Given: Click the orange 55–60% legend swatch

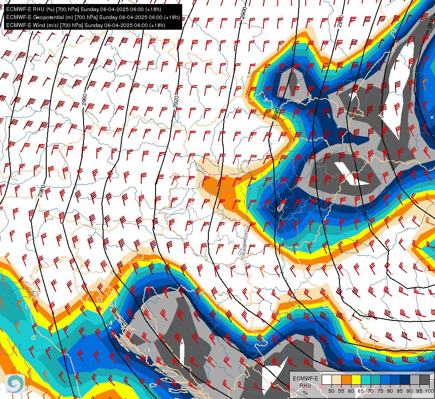Looking at the screenshot, I should coord(346,379).
